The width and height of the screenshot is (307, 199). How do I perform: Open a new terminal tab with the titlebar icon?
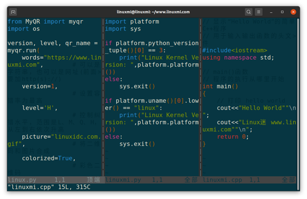tap(13, 12)
